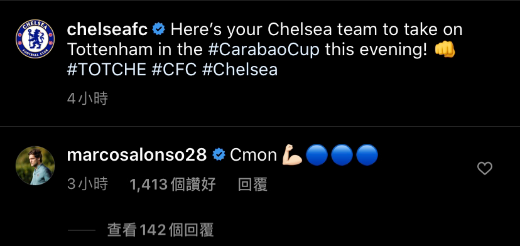Tap the 3小時 comment timestamp
This screenshot has width=520, height=246.
(x=87, y=184)
